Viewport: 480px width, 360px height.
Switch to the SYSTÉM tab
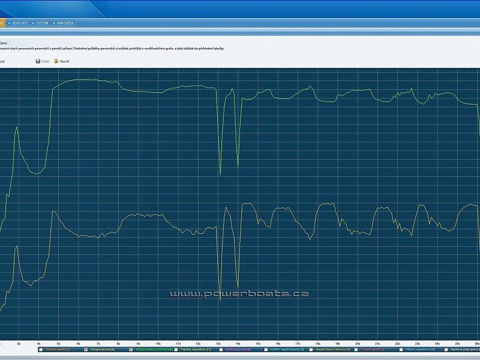point(40,23)
